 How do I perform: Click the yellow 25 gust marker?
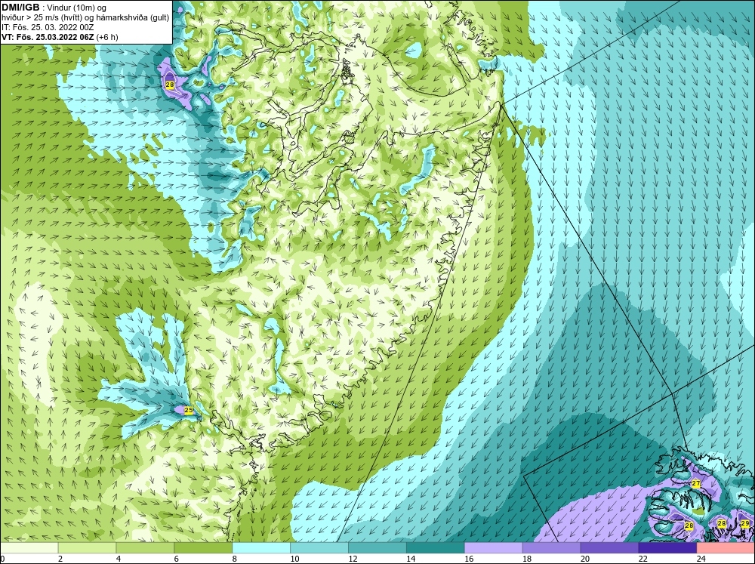tap(189, 410)
